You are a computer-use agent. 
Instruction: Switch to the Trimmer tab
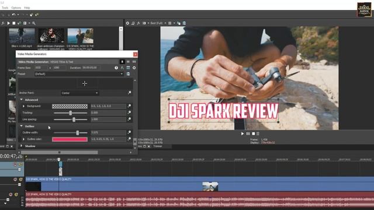157,146
